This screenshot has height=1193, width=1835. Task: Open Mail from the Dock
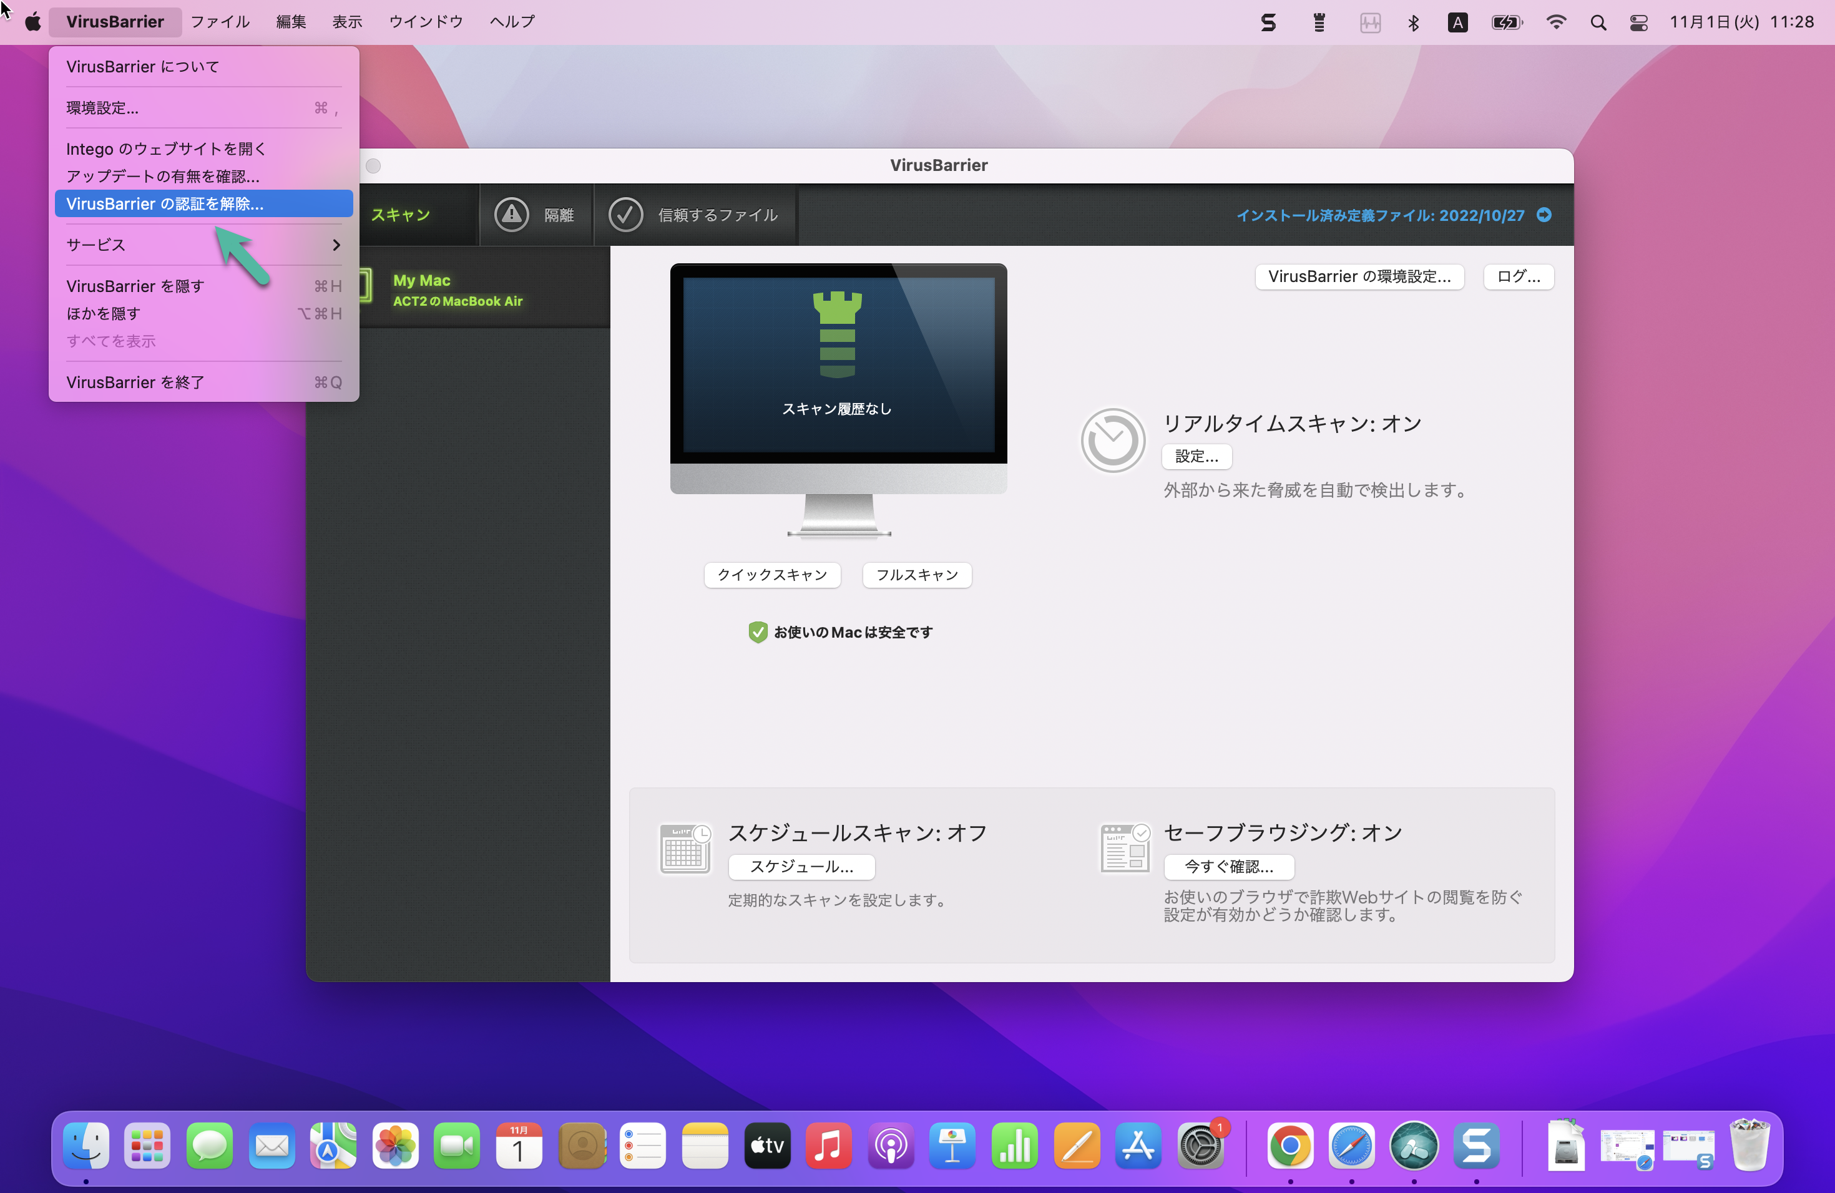coord(272,1145)
